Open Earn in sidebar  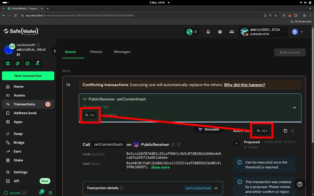click(x=28, y=151)
